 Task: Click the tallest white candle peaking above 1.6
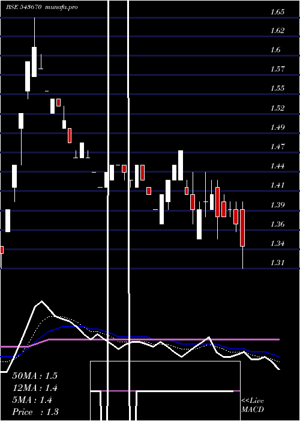point(34,62)
